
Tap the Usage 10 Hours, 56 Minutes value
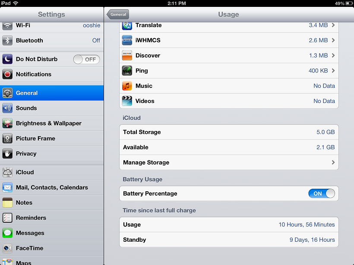pyautogui.click(x=307, y=224)
